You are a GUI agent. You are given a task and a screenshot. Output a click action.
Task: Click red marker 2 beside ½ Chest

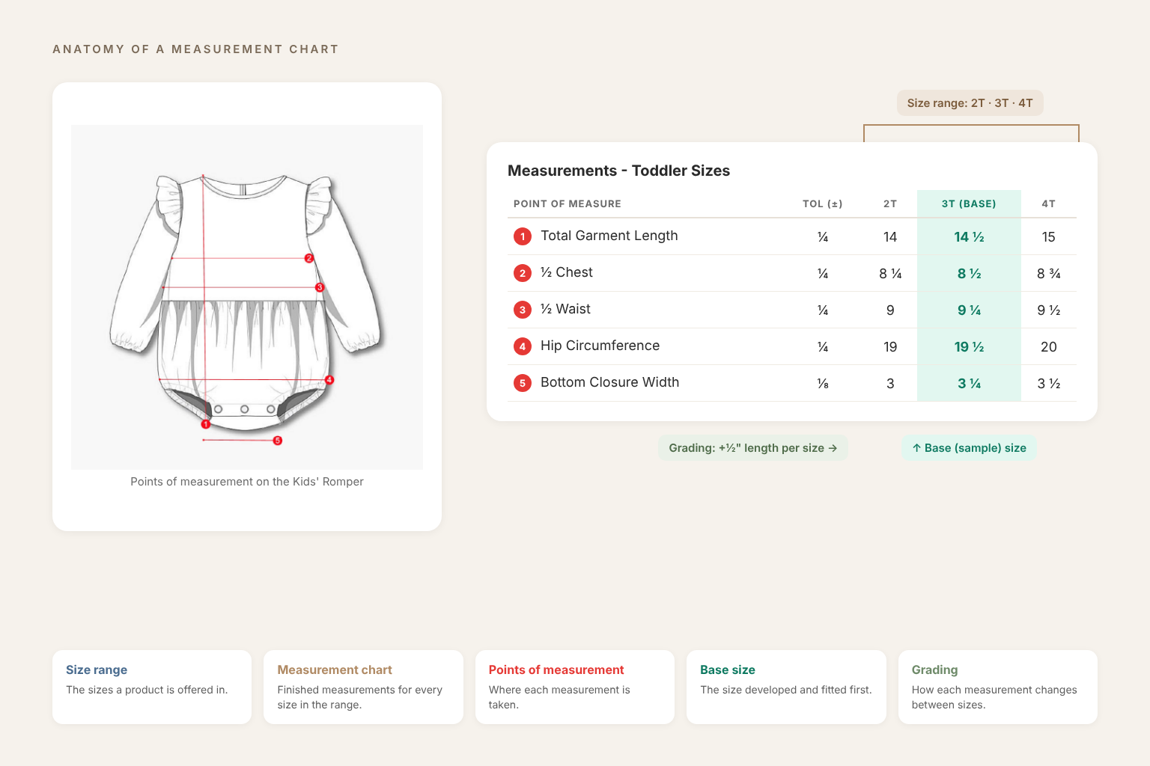523,273
